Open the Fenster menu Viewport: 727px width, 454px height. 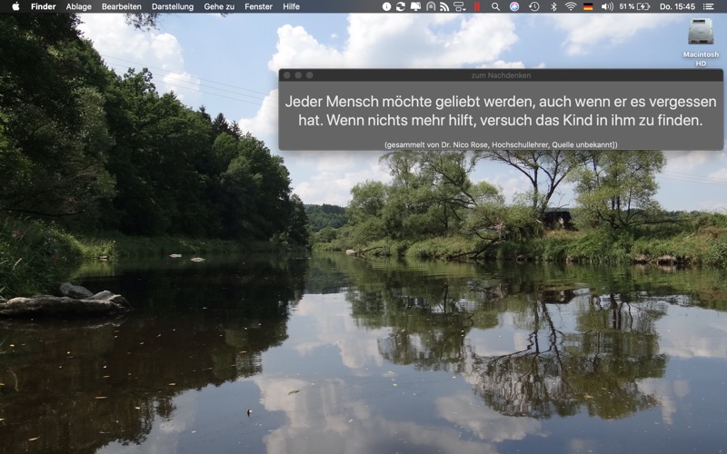point(258,6)
